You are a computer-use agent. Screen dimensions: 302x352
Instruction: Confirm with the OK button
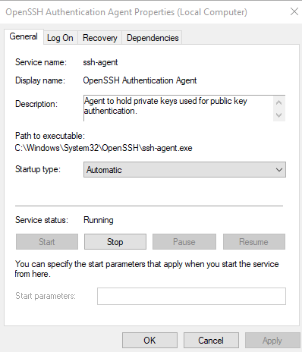click(x=149, y=341)
